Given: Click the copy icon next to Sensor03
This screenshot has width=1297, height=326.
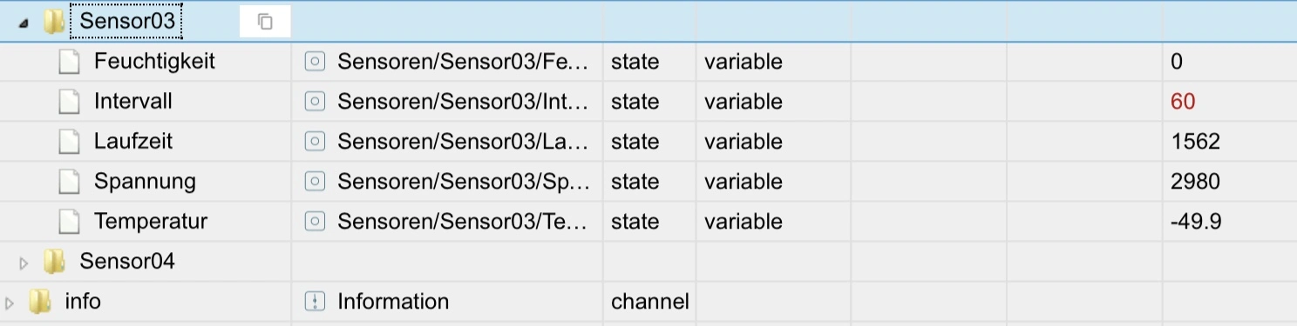Looking at the screenshot, I should (x=266, y=22).
